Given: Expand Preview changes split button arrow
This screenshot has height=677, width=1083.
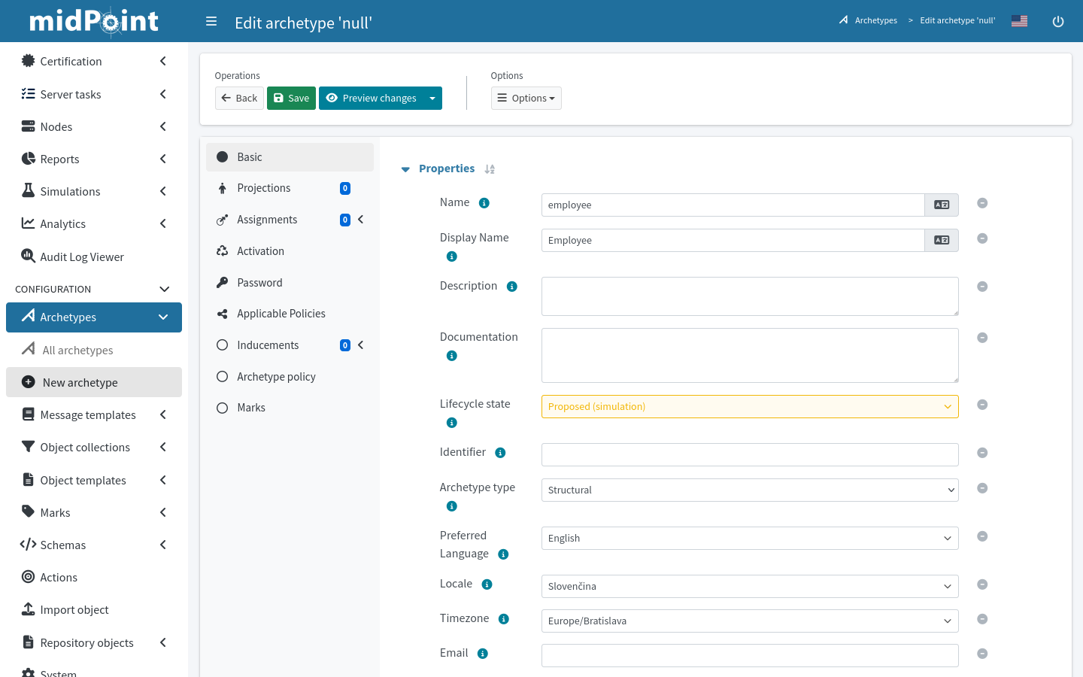Looking at the screenshot, I should [x=432, y=99].
